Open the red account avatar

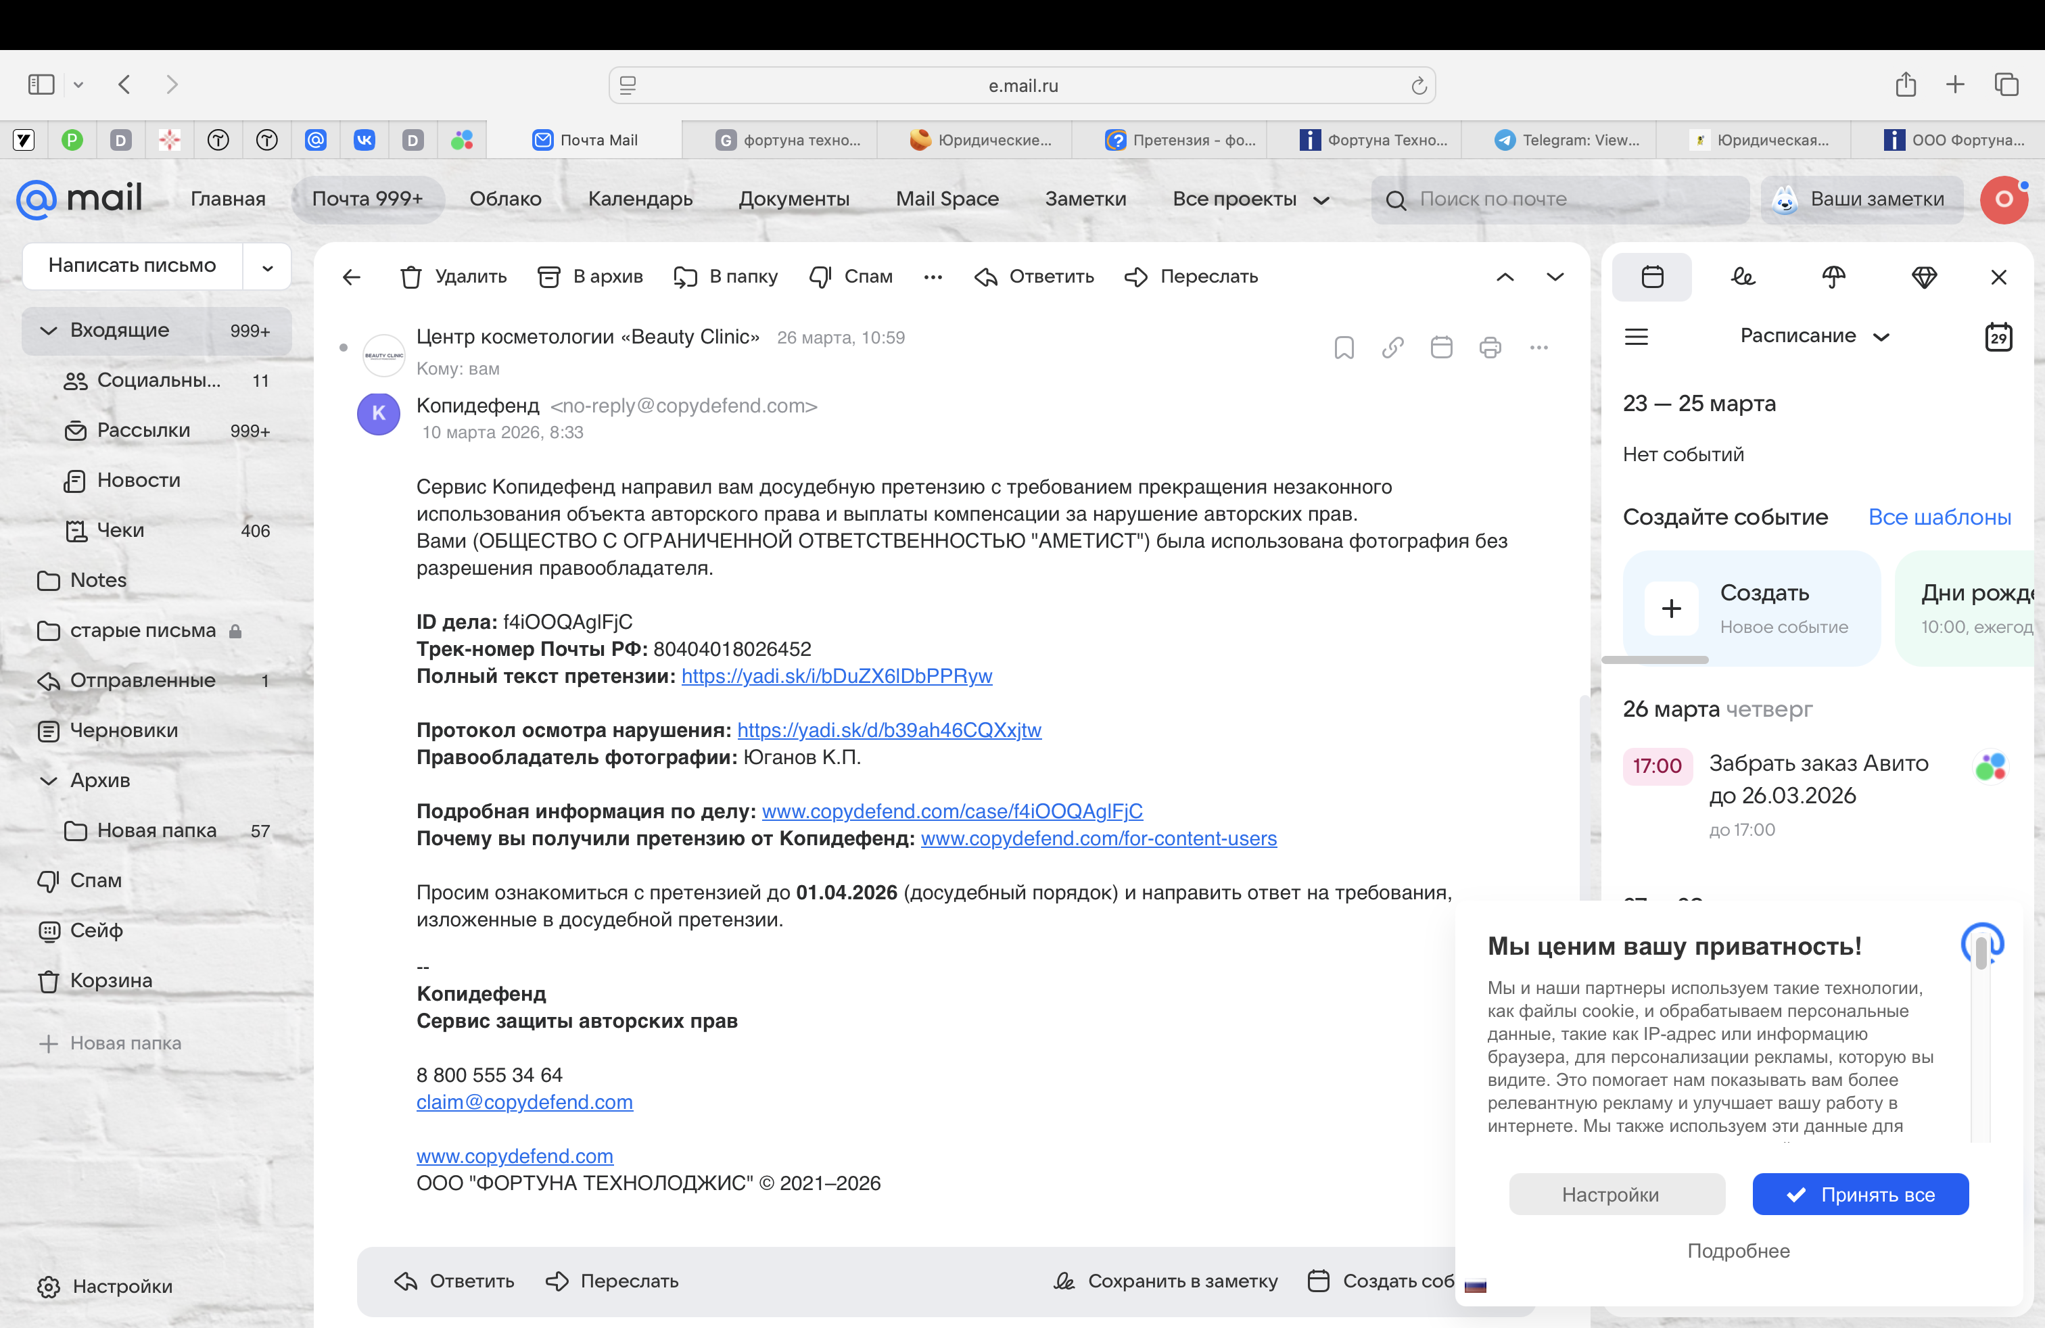pyautogui.click(x=2004, y=200)
